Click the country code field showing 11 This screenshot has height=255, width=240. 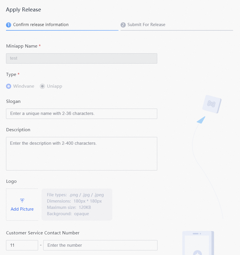point(22,245)
